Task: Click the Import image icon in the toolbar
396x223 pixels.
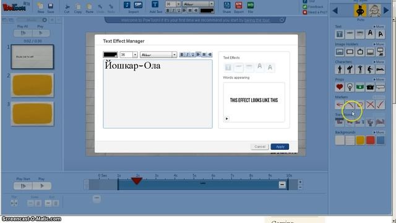Action: (x=138, y=5)
